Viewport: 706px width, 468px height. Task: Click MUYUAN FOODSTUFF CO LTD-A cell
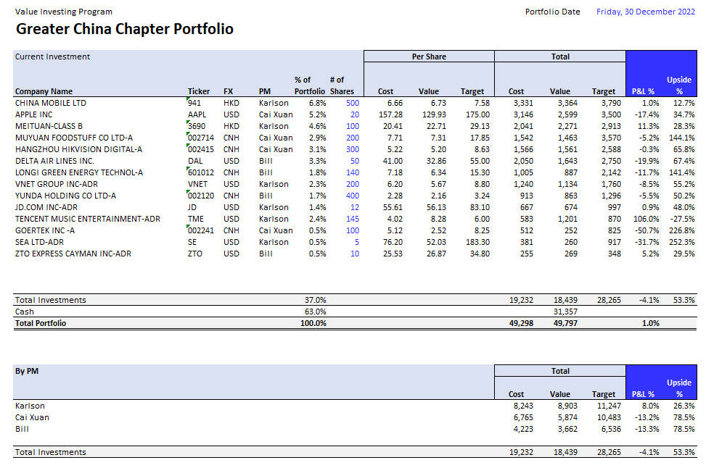pyautogui.click(x=74, y=138)
